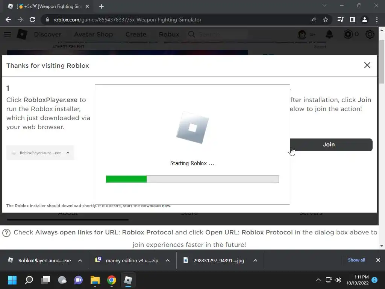Bookmark this page with the star
This screenshot has height=289, width=385.
(325, 20)
